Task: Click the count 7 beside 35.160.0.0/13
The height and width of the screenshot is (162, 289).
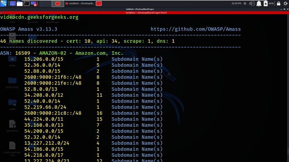Action: (x=98, y=125)
